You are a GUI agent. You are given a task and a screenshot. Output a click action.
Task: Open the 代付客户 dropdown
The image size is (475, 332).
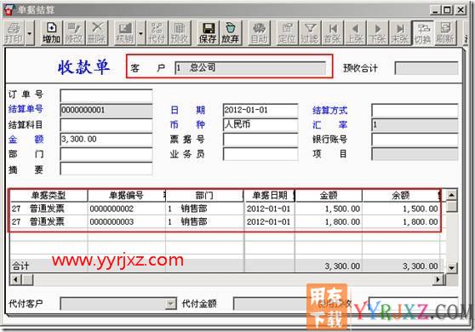pyautogui.click(x=171, y=304)
